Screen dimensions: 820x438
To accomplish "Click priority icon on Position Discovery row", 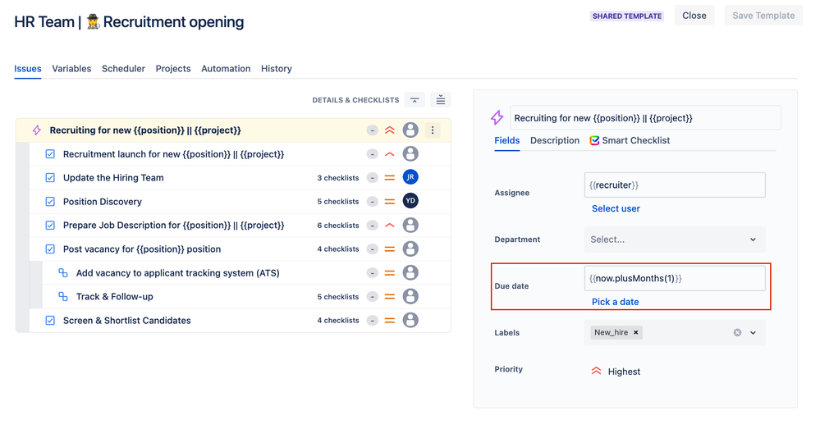I will (x=390, y=202).
